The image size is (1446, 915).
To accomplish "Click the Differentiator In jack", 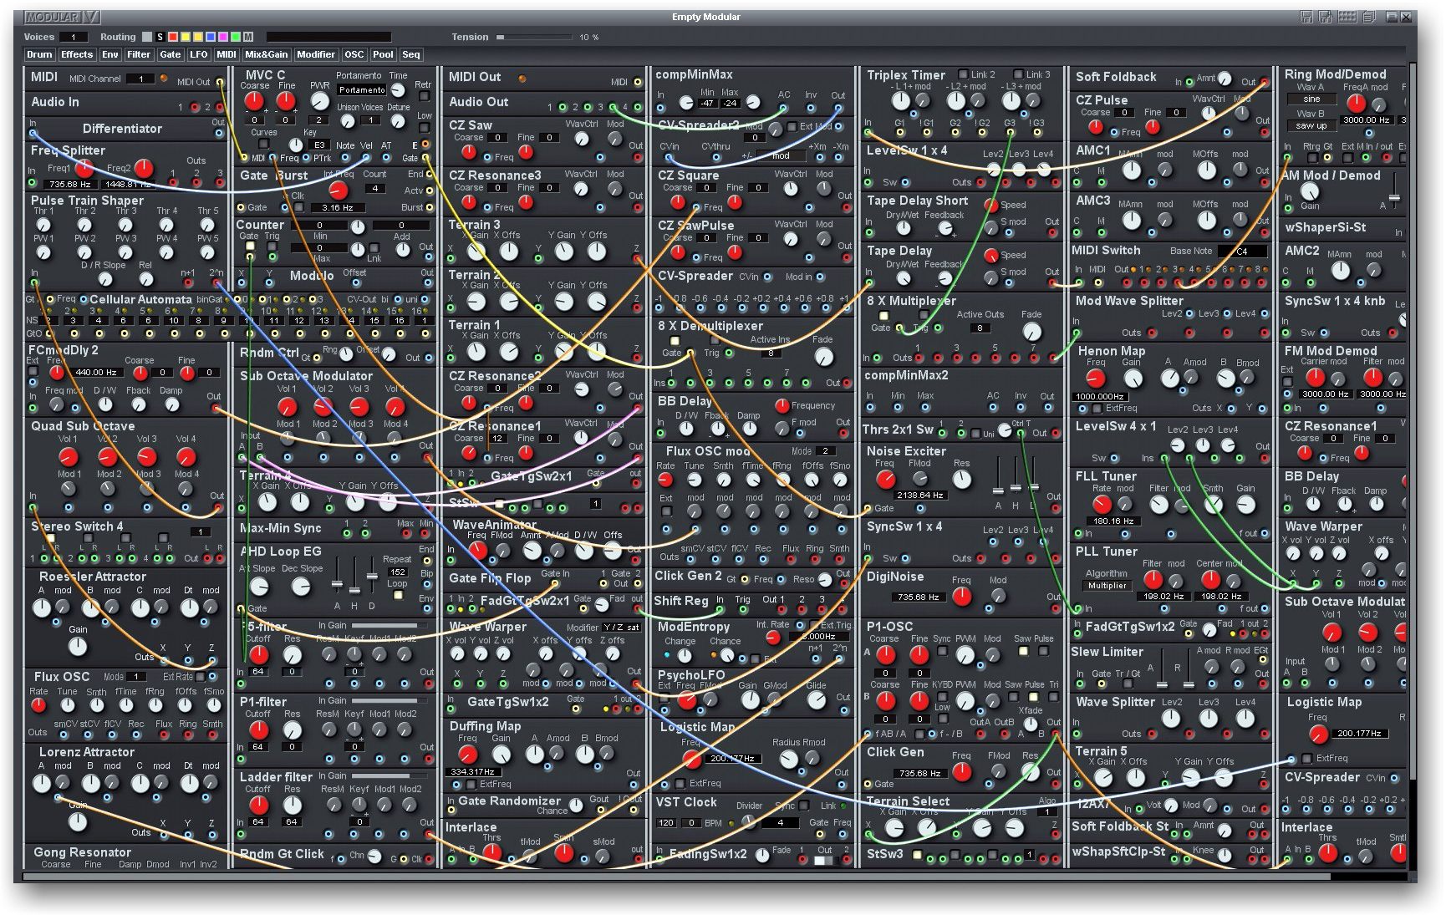I will coord(33,132).
